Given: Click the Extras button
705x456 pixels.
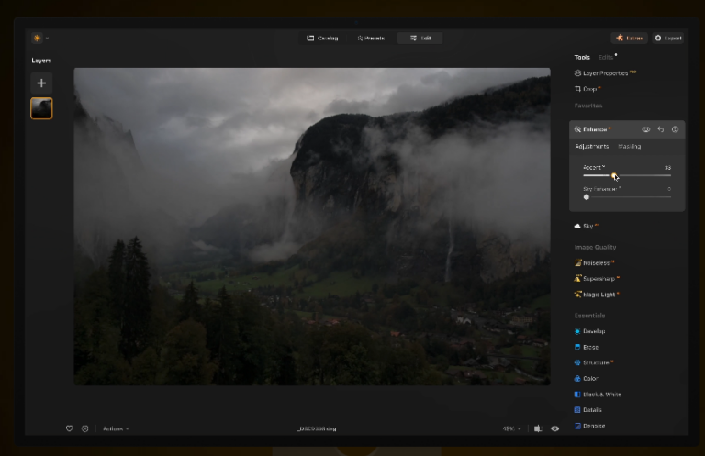Looking at the screenshot, I should 630,38.
